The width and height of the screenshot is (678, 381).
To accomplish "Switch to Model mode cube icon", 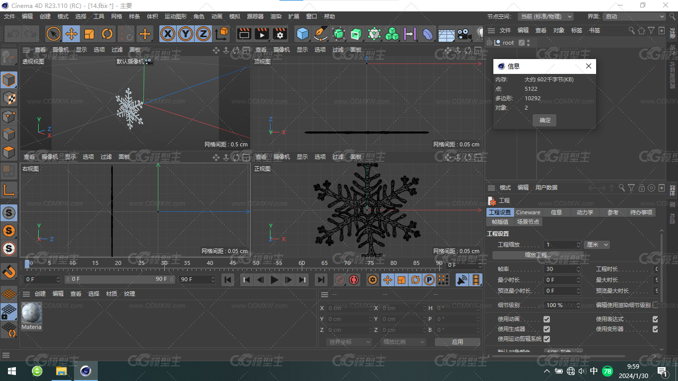I will [x=9, y=80].
